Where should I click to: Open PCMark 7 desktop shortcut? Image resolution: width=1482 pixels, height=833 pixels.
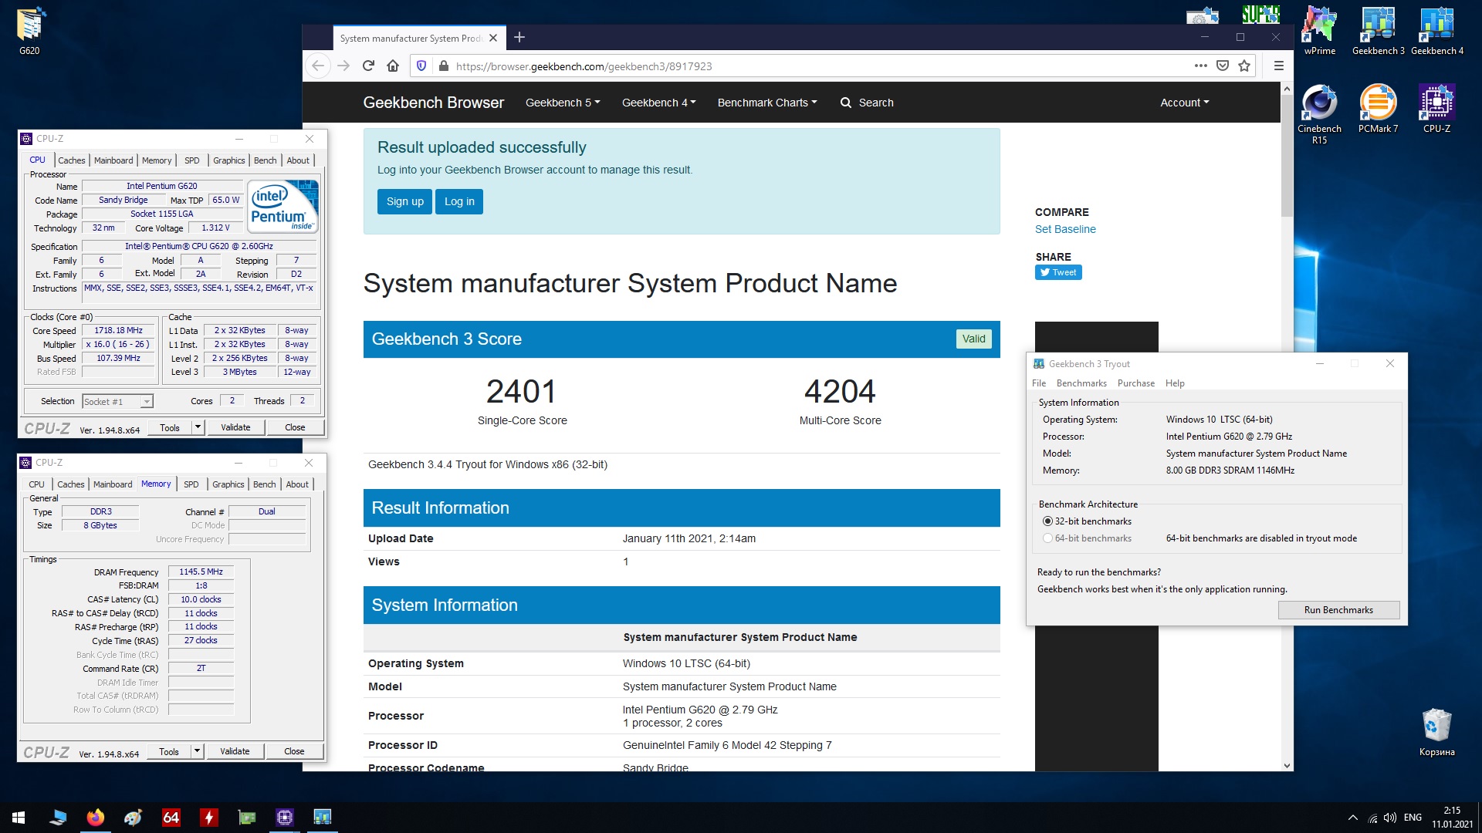[1378, 109]
